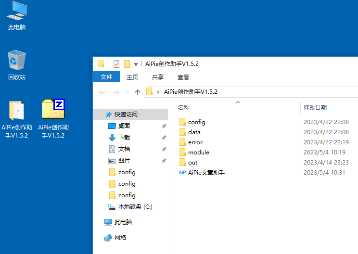The width and height of the screenshot is (358, 254).
Task: Select the out folder in file list
Action: (x=192, y=163)
